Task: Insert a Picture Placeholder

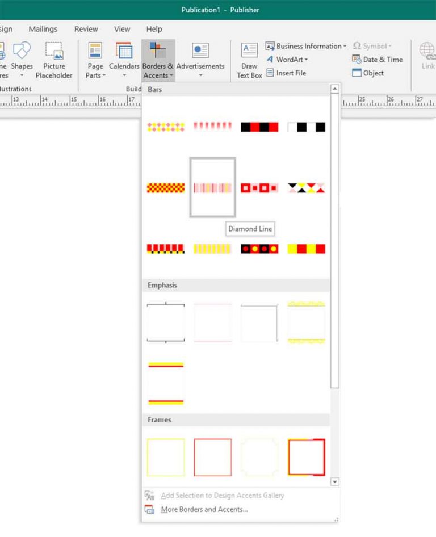Action: pyautogui.click(x=54, y=60)
